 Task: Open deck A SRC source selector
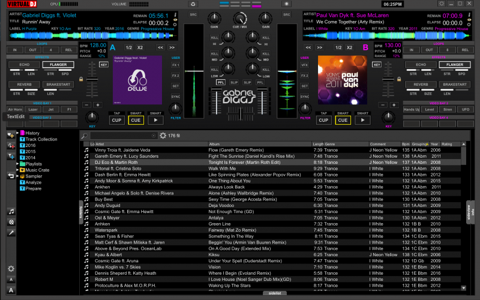click(193, 14)
